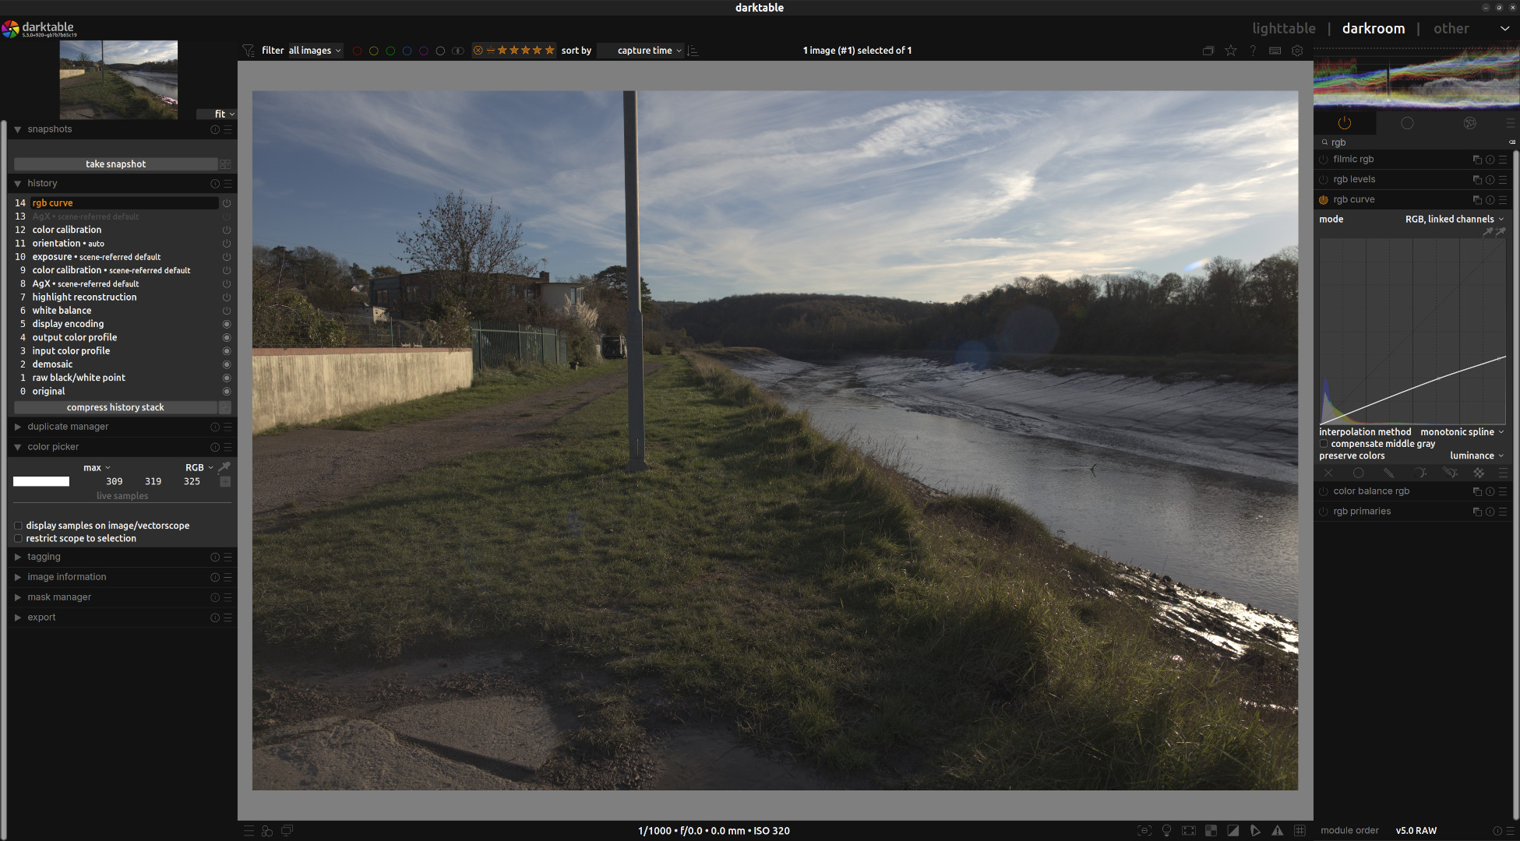Switch to the lighttable view
This screenshot has width=1520, height=841.
[1283, 29]
